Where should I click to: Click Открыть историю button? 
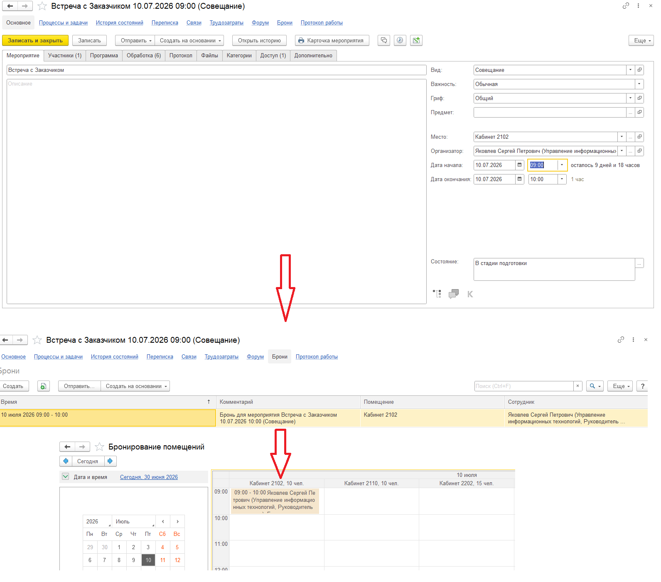[x=259, y=40]
